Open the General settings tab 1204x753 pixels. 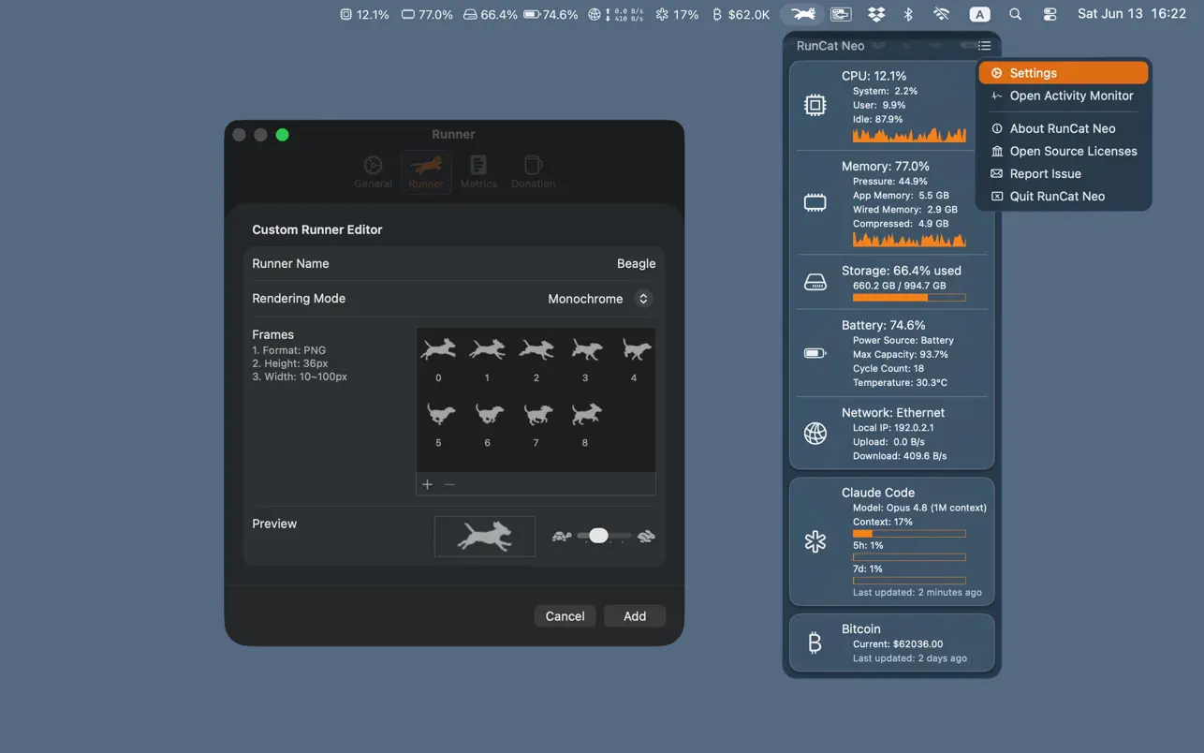coord(373,171)
